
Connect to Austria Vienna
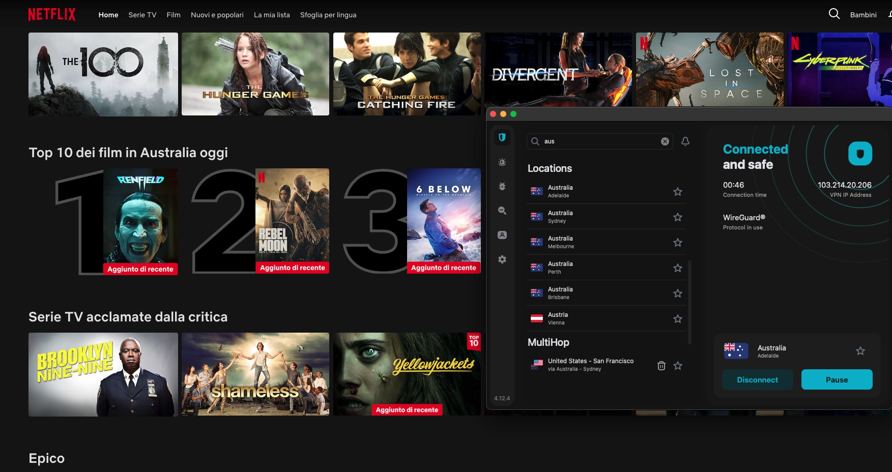[607, 318]
